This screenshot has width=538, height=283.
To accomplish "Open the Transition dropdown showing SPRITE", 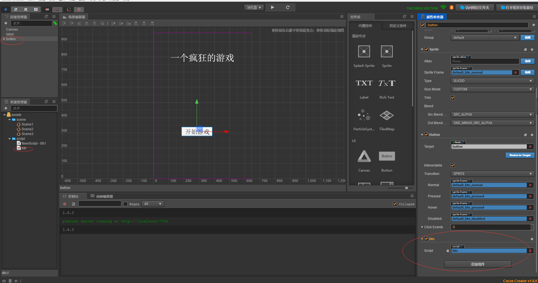I will pos(492,174).
